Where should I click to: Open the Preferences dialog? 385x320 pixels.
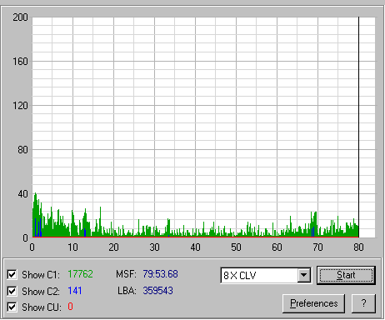click(314, 303)
